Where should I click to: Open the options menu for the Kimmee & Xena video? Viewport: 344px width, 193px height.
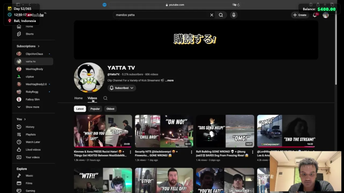[130, 152]
